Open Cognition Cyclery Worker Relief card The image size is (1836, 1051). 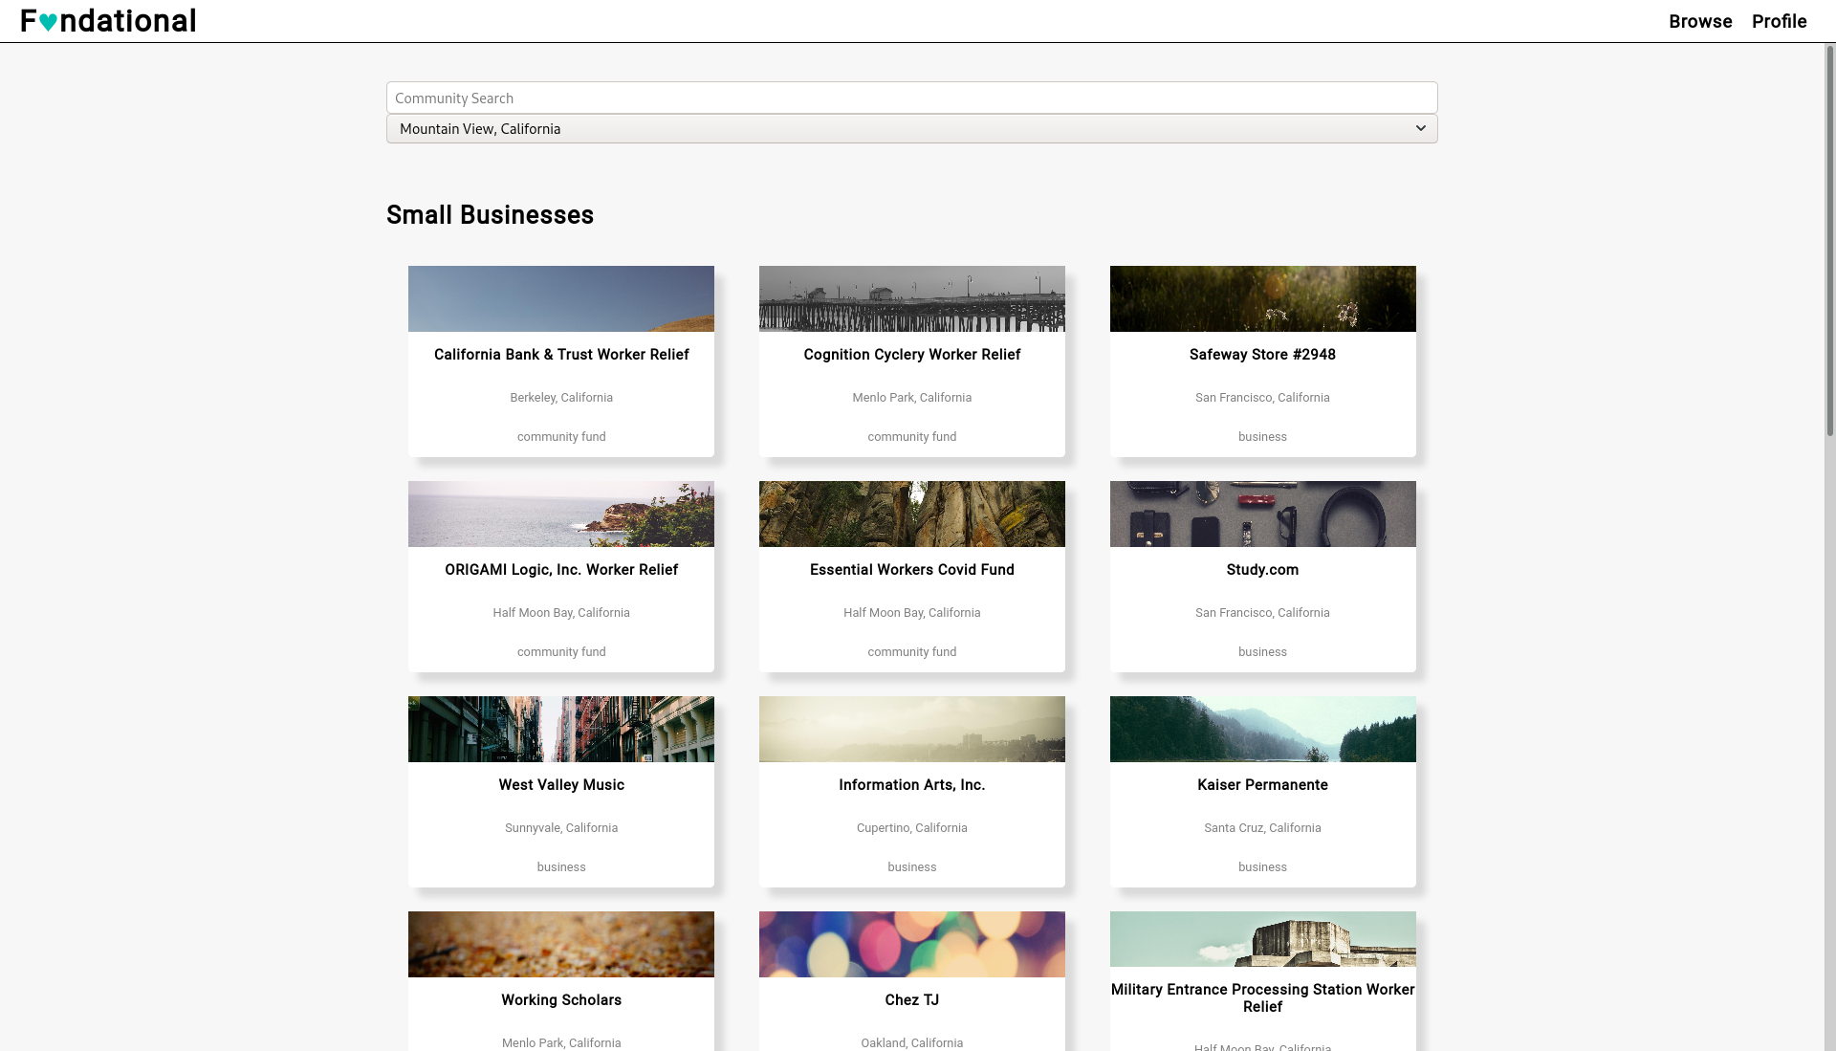(x=911, y=355)
